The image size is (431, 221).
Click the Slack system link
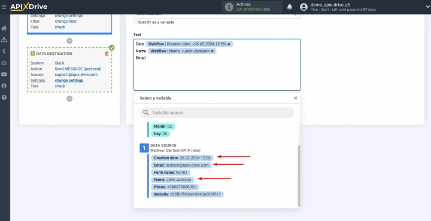59,63
